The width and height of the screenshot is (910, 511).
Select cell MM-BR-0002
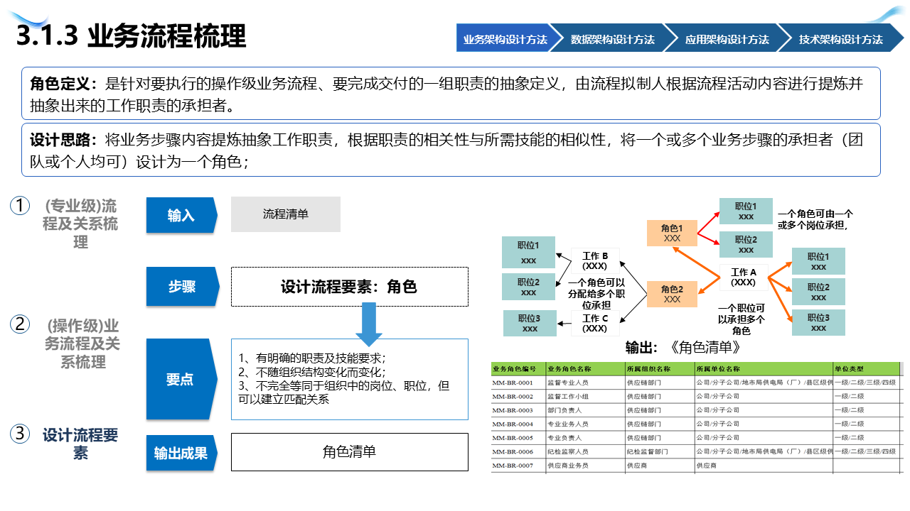518,396
